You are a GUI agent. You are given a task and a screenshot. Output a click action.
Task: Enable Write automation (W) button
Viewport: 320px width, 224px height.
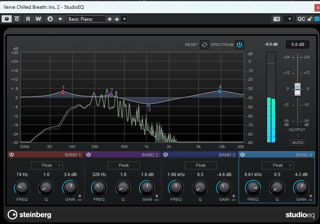[38, 19]
